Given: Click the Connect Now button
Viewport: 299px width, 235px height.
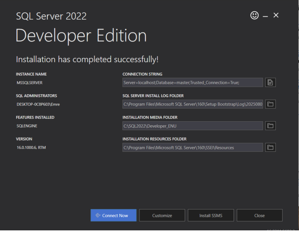Looking at the screenshot, I should [113, 215].
